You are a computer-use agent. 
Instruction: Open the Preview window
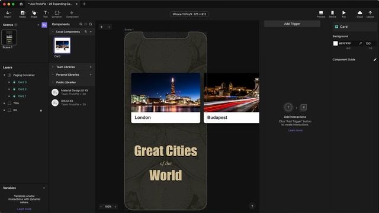click(x=321, y=14)
